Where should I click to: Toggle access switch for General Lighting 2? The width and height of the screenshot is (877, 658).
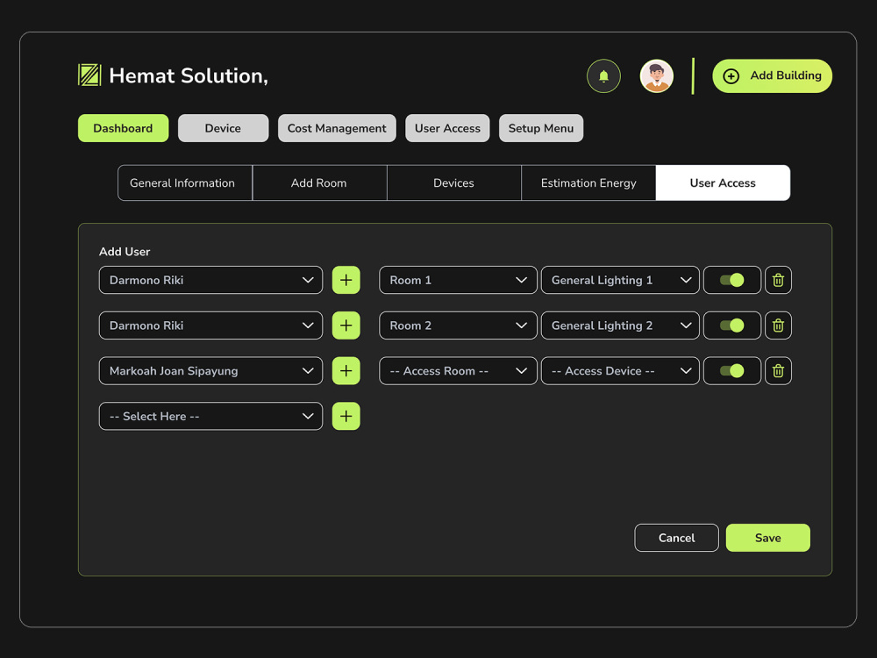click(x=731, y=325)
